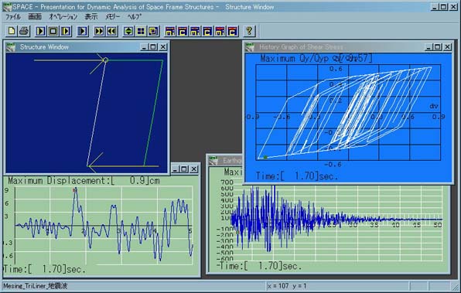461x293 pixels.
Task: Click the fast-forward double arrow icon
Action: point(99,31)
